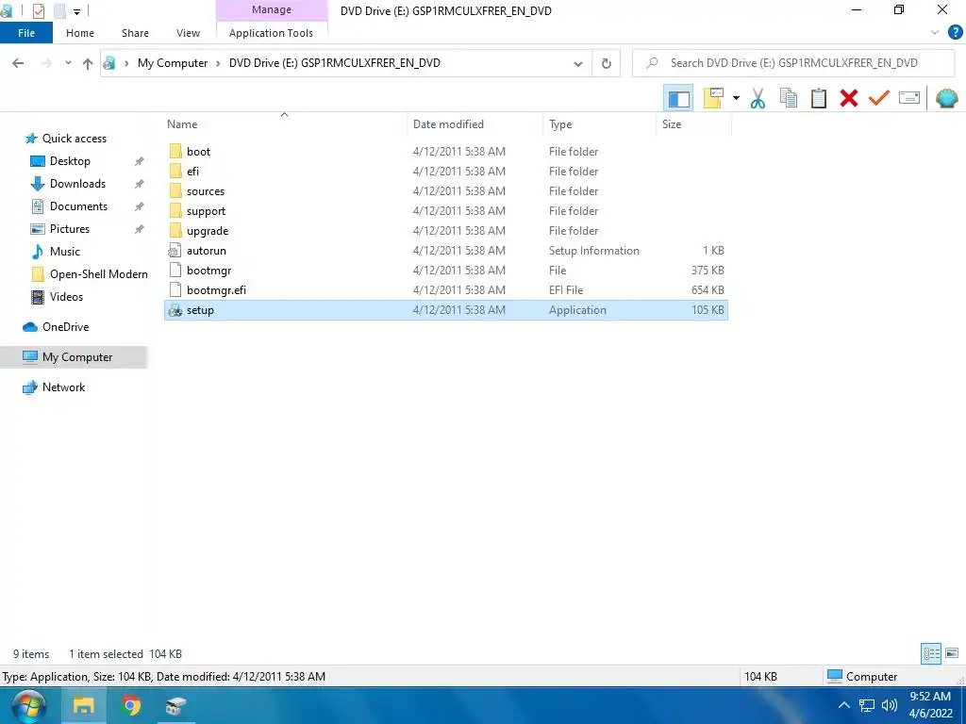Open Customize Quick Access Toolbar dropdown
This screenshot has height=724, width=966.
click(76, 11)
